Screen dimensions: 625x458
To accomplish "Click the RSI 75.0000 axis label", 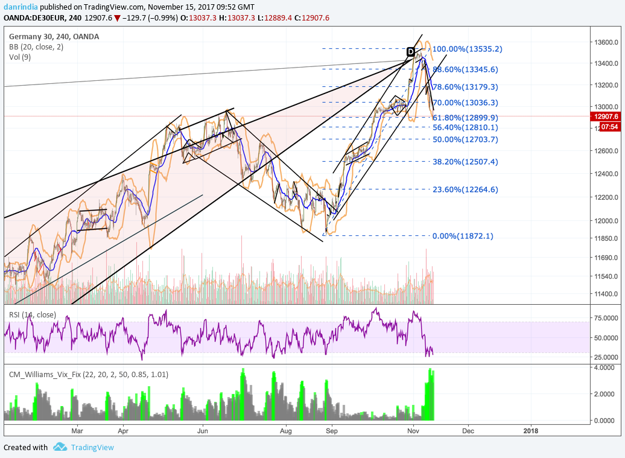I will pyautogui.click(x=606, y=317).
